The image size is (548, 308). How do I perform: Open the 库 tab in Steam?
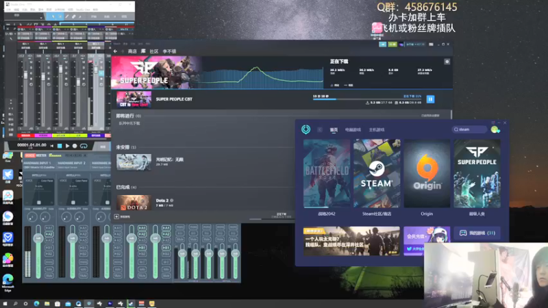point(143,51)
